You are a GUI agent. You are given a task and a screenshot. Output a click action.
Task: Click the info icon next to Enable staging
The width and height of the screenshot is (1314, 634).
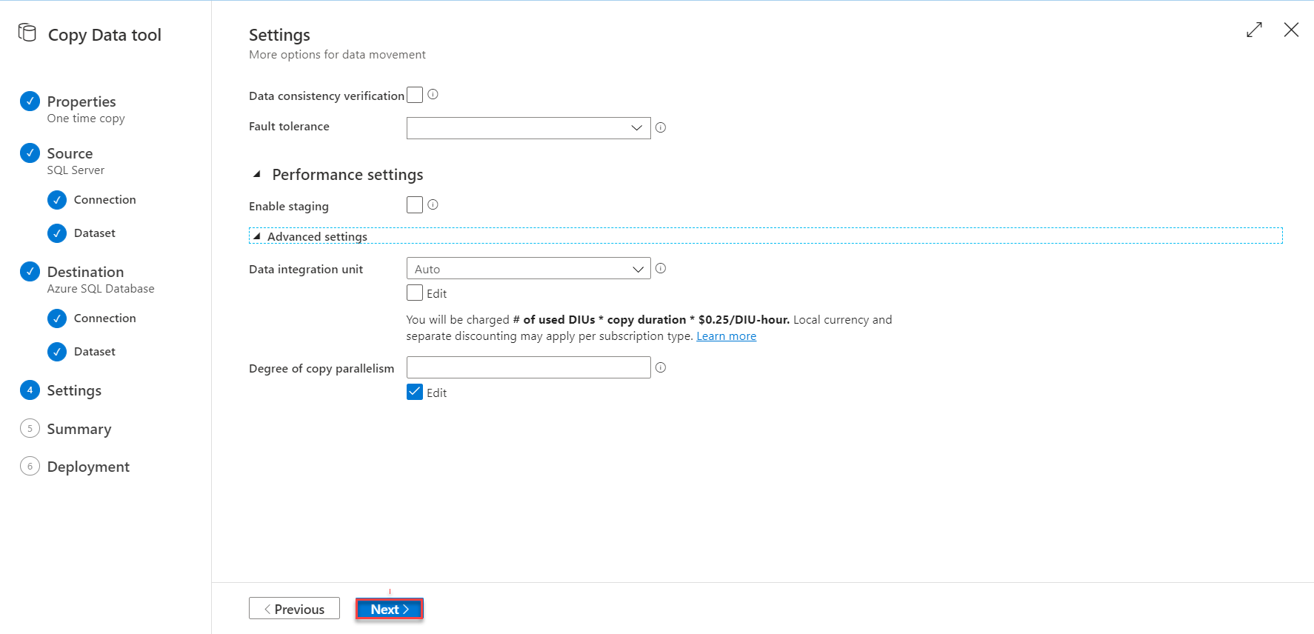[x=433, y=205]
